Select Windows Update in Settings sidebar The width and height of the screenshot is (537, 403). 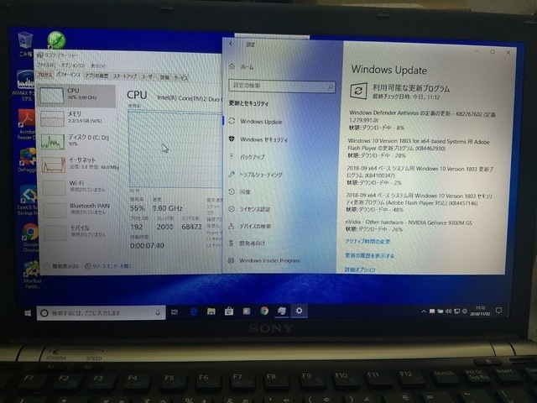point(261,122)
